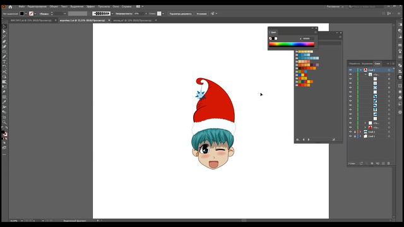Open the Fill color dropdown in control bar

pos(26,14)
